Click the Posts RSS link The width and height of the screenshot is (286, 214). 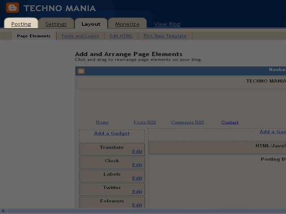[145, 122]
